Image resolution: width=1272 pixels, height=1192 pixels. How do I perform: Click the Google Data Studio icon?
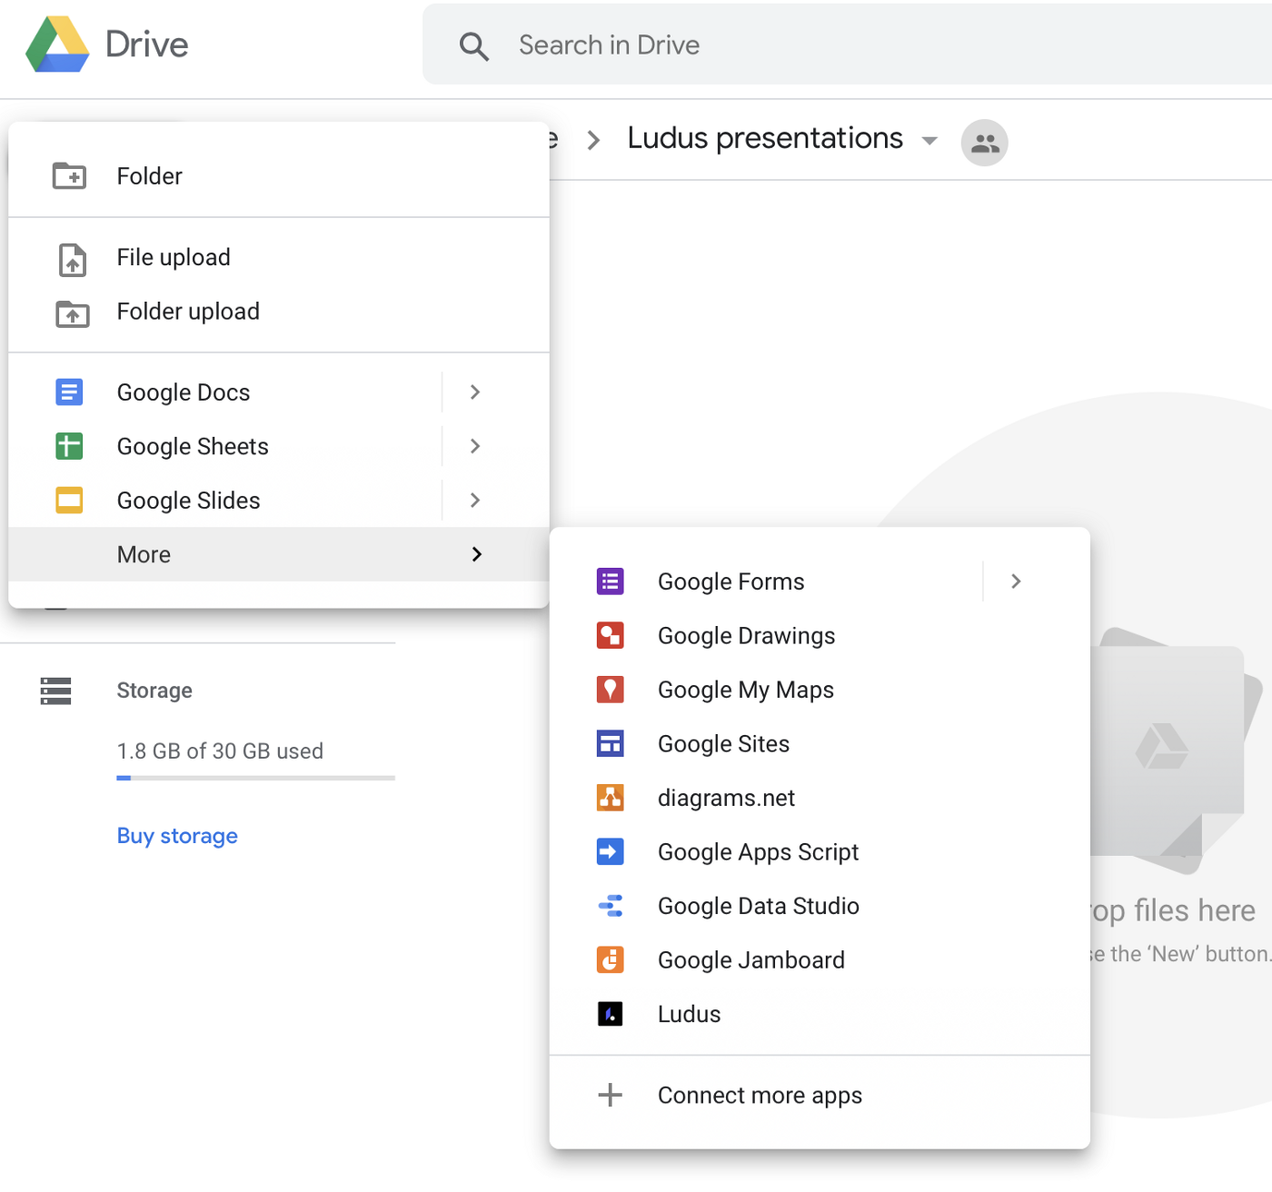coord(610,906)
